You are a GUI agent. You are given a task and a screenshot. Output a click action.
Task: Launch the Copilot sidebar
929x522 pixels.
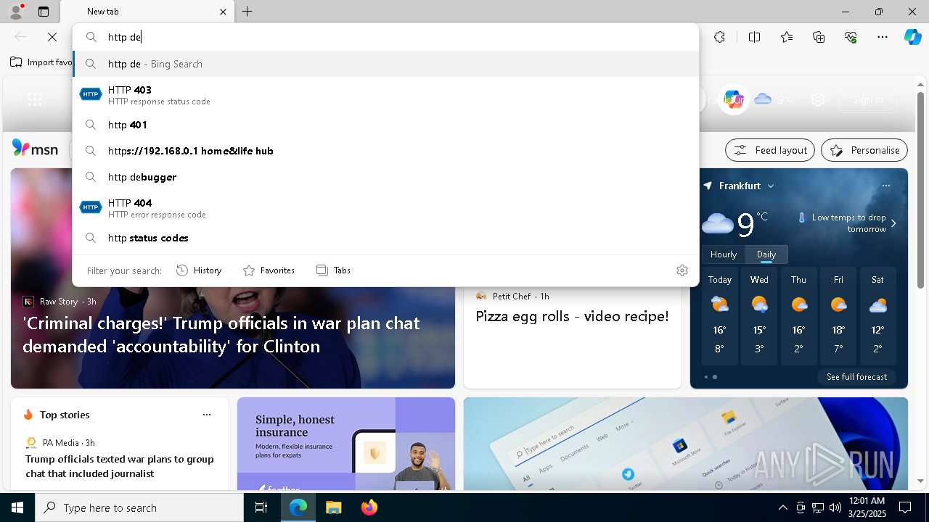(x=912, y=37)
